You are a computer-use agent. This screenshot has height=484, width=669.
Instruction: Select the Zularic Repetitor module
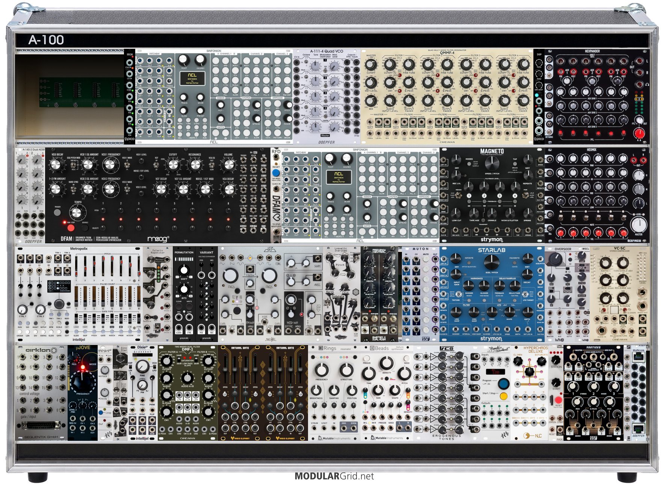coord(158,294)
